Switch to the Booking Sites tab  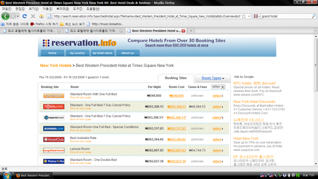point(176,78)
